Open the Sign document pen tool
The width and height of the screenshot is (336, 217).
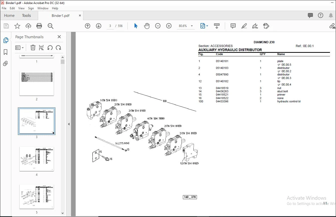[255, 26]
